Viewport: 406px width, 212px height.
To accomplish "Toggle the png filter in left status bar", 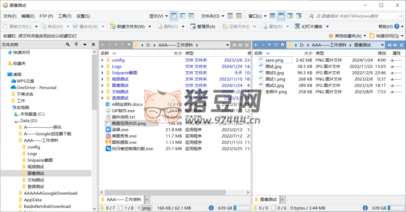I will coord(146,208).
